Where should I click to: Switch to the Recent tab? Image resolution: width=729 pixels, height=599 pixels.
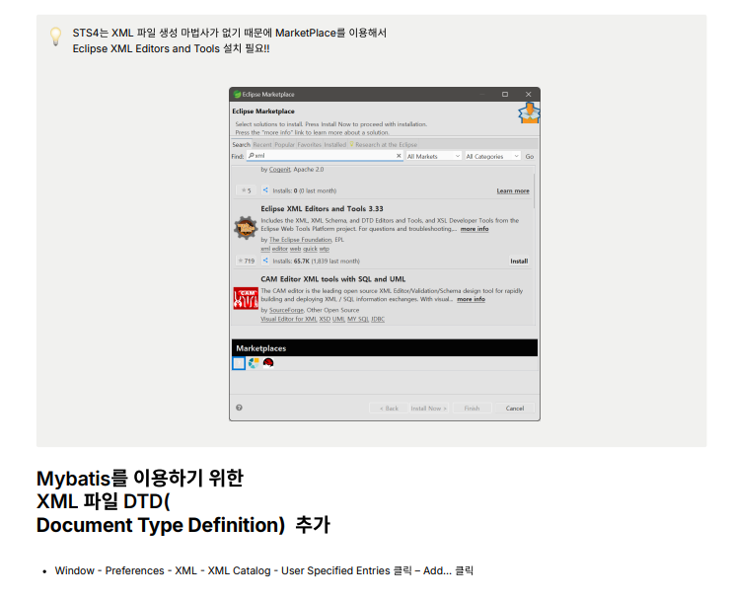[x=262, y=145]
